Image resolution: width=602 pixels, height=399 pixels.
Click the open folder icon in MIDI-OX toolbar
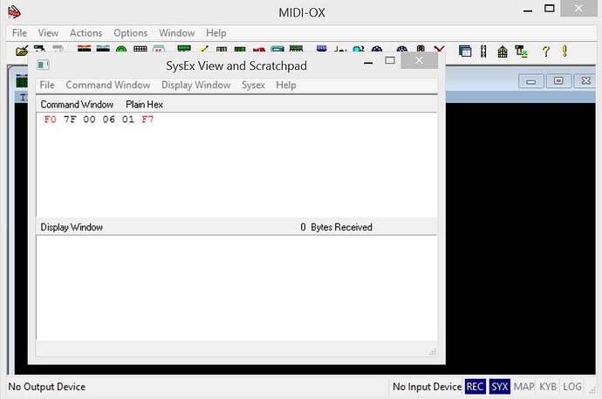[x=22, y=51]
